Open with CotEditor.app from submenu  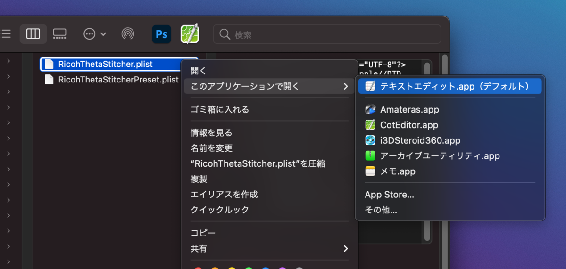point(450,125)
